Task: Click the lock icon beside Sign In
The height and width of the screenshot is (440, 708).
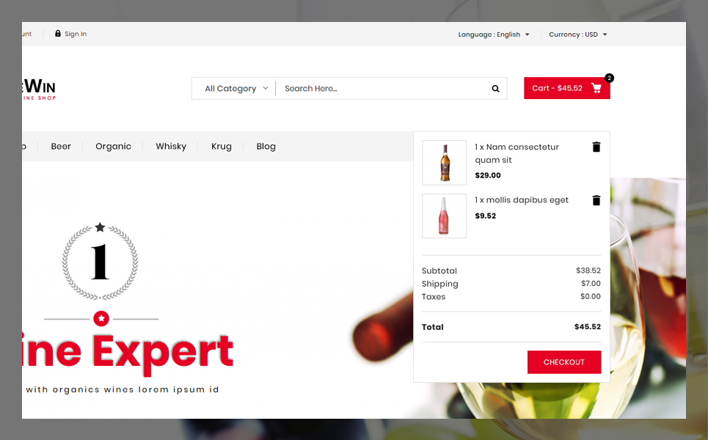Action: (x=58, y=34)
